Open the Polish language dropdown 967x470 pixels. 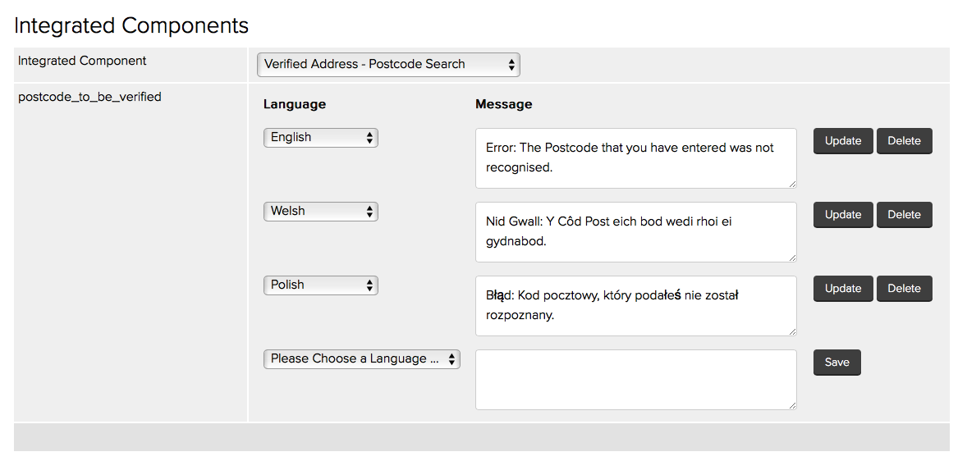click(x=320, y=285)
